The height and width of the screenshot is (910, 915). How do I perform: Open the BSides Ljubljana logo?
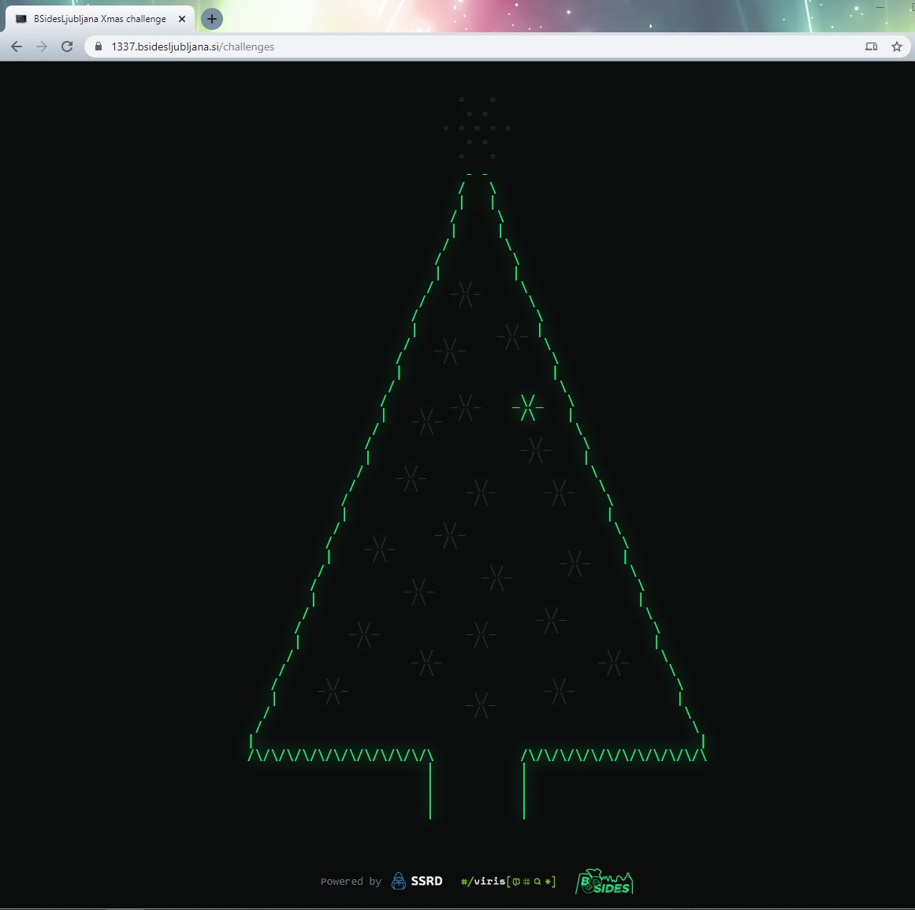pyautogui.click(x=605, y=882)
